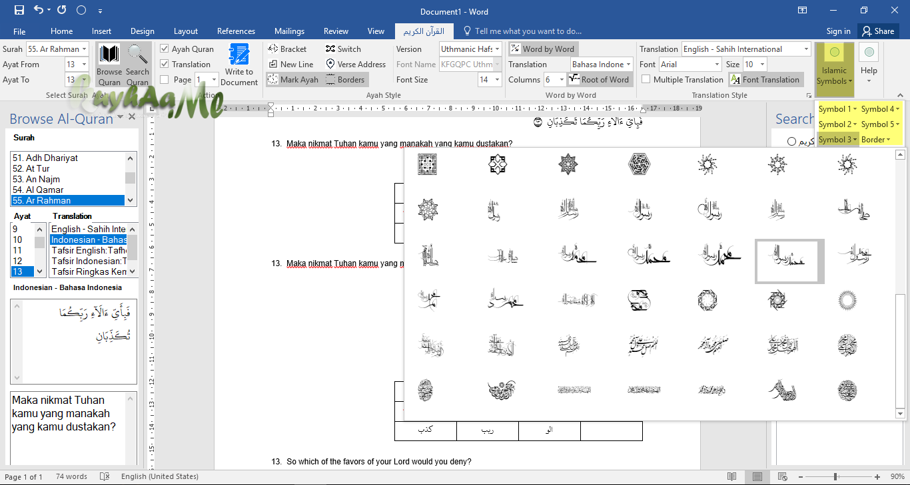Open the Ayat From dropdown
This screenshot has height=485, width=910.
coord(84,65)
